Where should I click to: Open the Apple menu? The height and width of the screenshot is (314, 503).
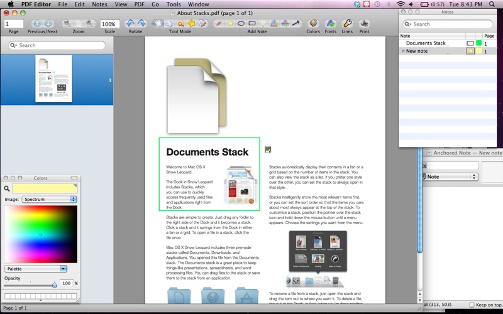[x=11, y=4]
